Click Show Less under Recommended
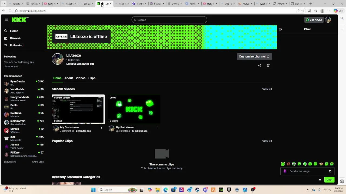The height and width of the screenshot is (194, 346). tap(38, 162)
